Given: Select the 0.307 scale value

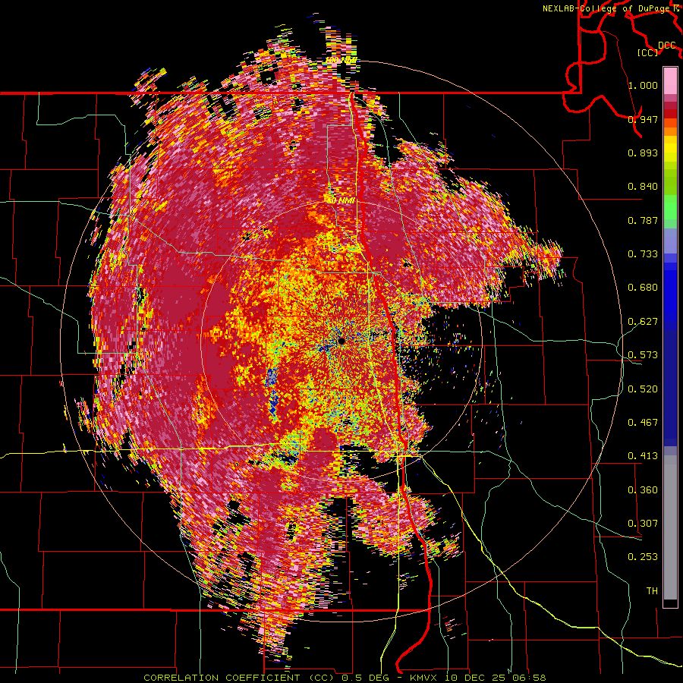Looking at the screenshot, I should click(x=643, y=524).
